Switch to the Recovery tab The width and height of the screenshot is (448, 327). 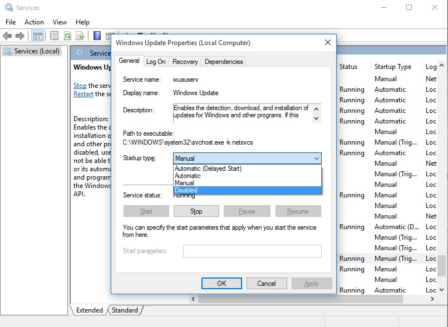tap(185, 62)
